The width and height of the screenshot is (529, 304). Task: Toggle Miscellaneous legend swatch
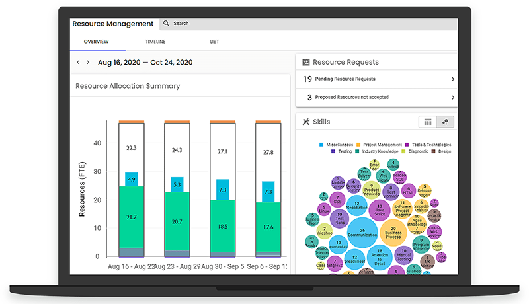321,145
